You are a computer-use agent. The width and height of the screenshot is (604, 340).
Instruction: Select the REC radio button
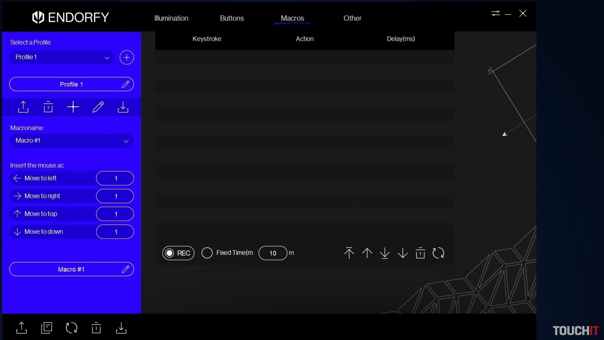coord(170,253)
